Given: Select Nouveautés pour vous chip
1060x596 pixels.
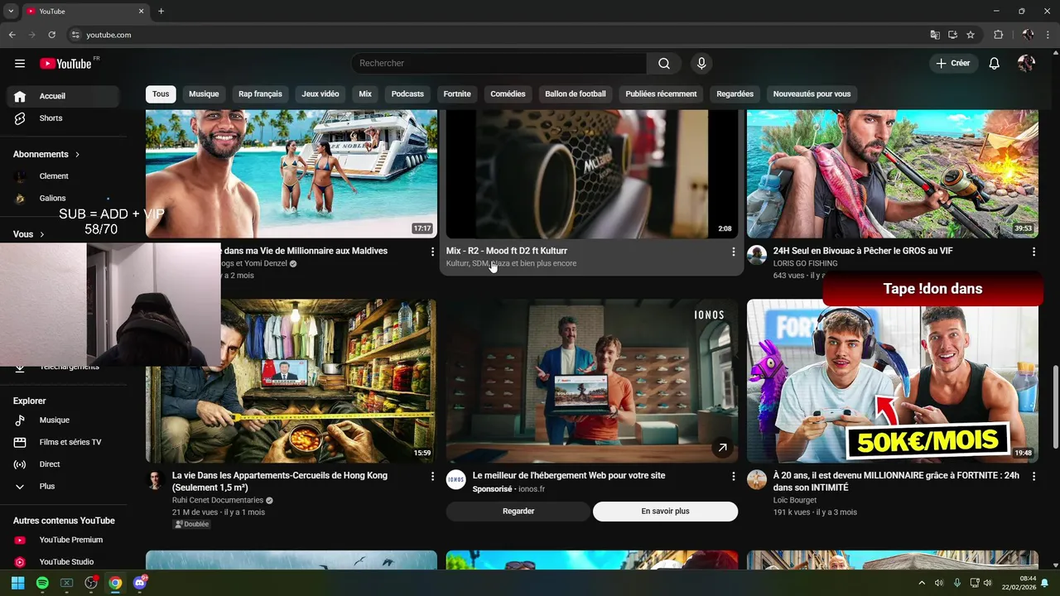Looking at the screenshot, I should [812, 94].
